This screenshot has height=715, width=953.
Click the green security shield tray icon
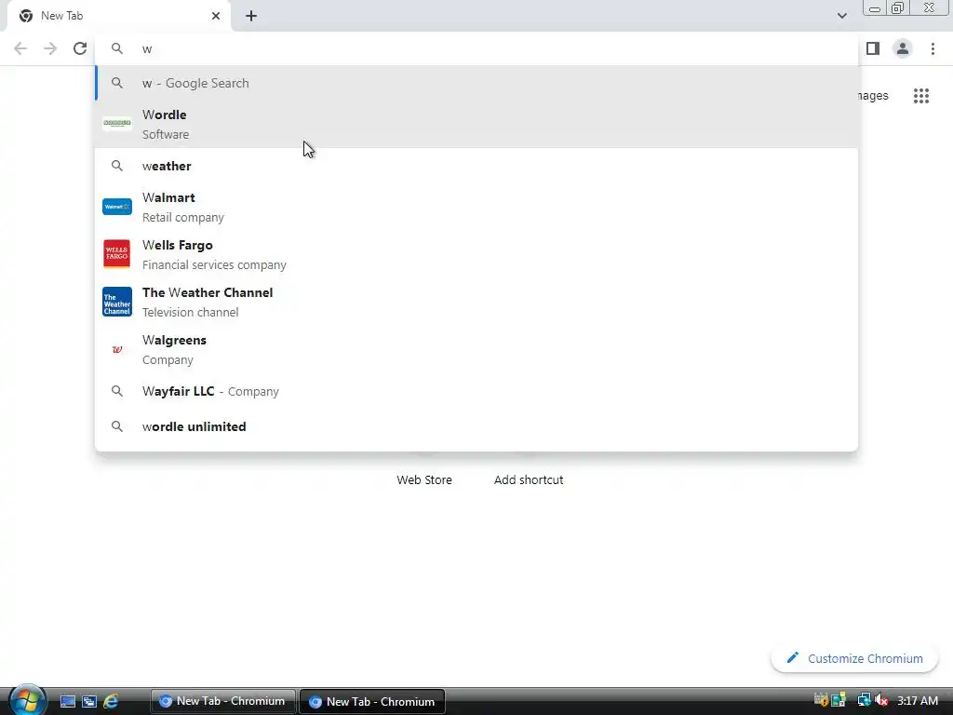point(839,700)
